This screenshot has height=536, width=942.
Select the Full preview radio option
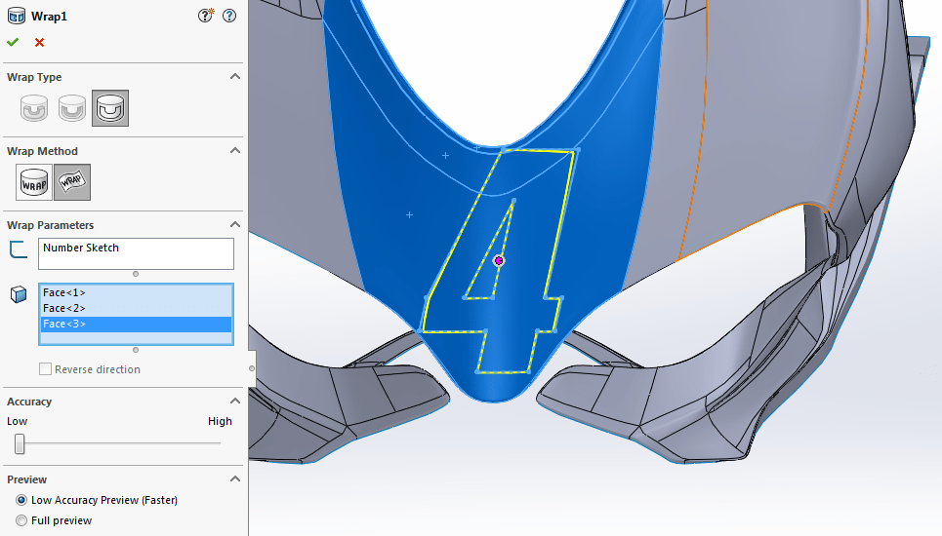pyautogui.click(x=21, y=520)
